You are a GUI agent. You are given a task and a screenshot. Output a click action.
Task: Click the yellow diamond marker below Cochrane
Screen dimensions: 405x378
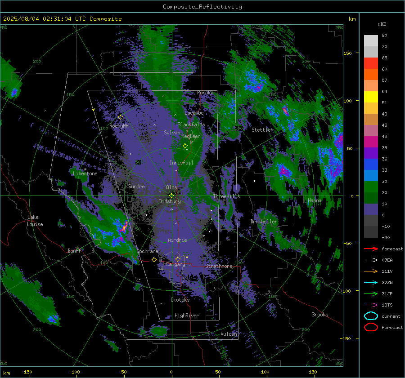154,260
